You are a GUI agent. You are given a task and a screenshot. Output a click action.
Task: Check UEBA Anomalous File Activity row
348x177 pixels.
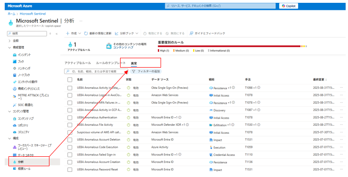[70, 125]
